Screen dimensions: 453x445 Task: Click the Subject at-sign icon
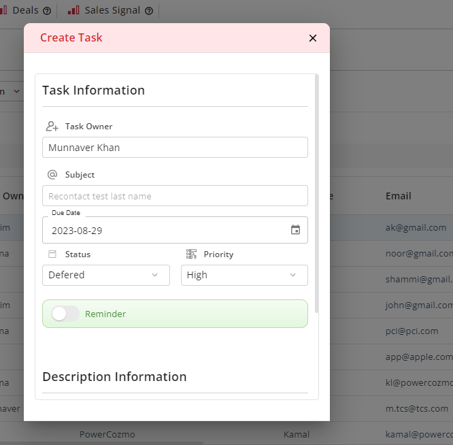pos(52,175)
